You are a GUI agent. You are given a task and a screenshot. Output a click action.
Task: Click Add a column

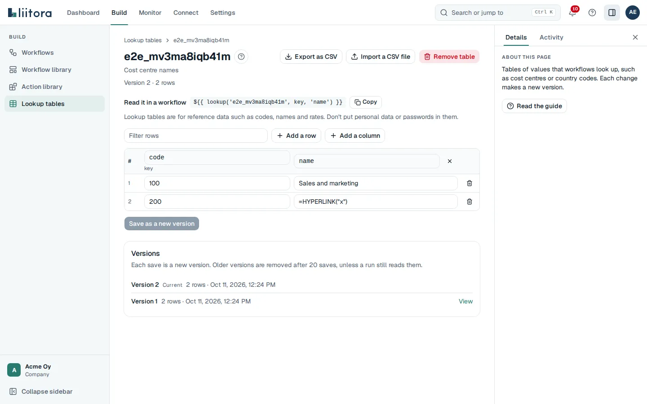355,136
